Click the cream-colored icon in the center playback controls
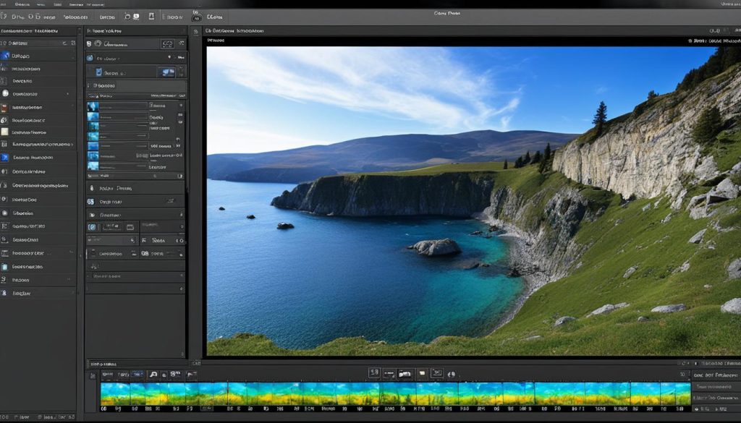Viewport: 741px width, 423px height. click(x=422, y=373)
